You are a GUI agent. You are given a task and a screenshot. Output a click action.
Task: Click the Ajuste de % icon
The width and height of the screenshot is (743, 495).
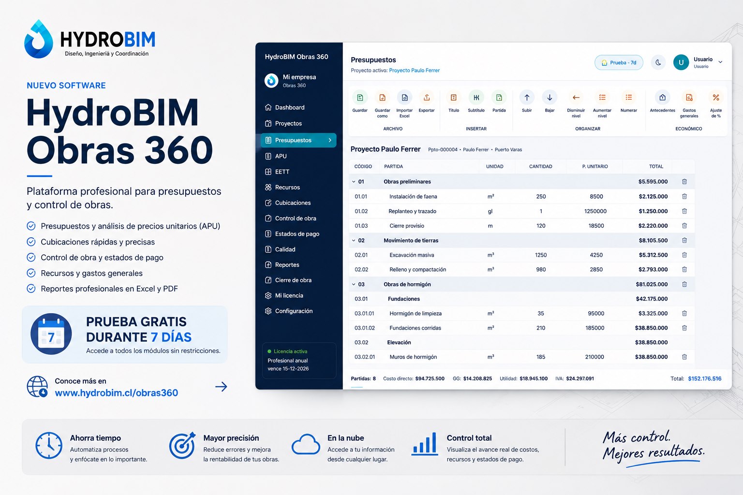[716, 98]
